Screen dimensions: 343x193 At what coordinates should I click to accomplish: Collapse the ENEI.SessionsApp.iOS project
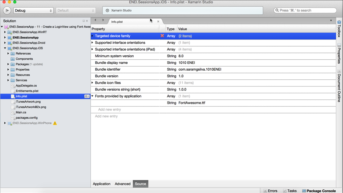pyautogui.click(x=5, y=48)
